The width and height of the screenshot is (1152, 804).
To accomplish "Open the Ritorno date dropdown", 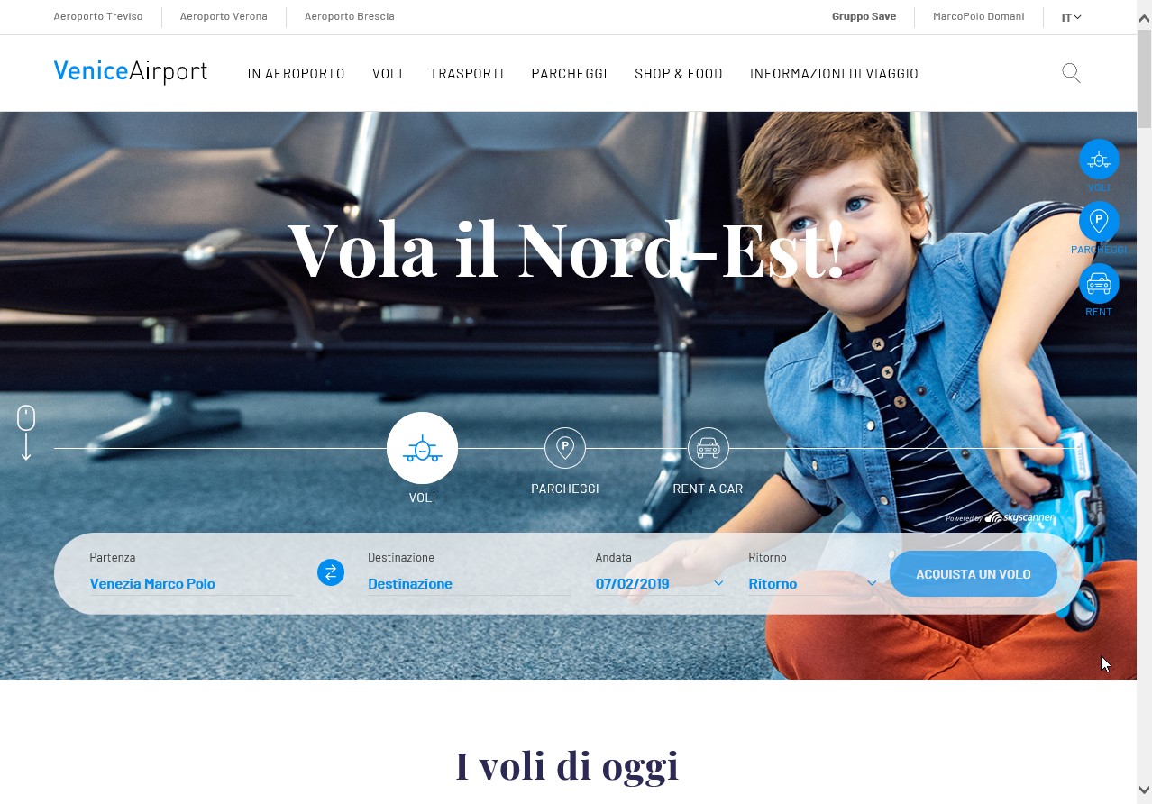I will [x=813, y=583].
